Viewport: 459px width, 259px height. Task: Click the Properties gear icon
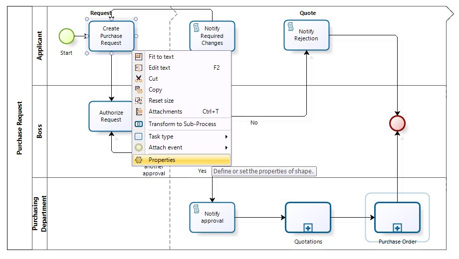coord(139,160)
